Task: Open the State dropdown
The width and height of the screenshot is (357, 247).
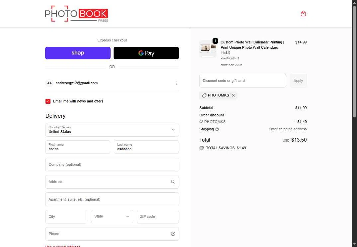Action: pos(112,216)
